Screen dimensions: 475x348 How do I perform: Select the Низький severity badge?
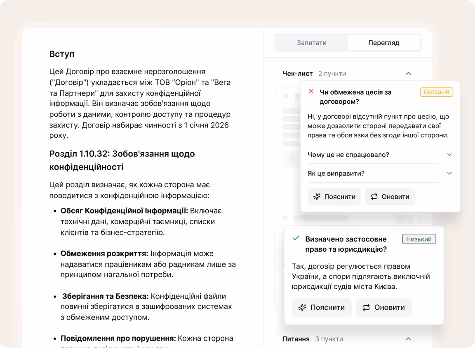click(419, 239)
